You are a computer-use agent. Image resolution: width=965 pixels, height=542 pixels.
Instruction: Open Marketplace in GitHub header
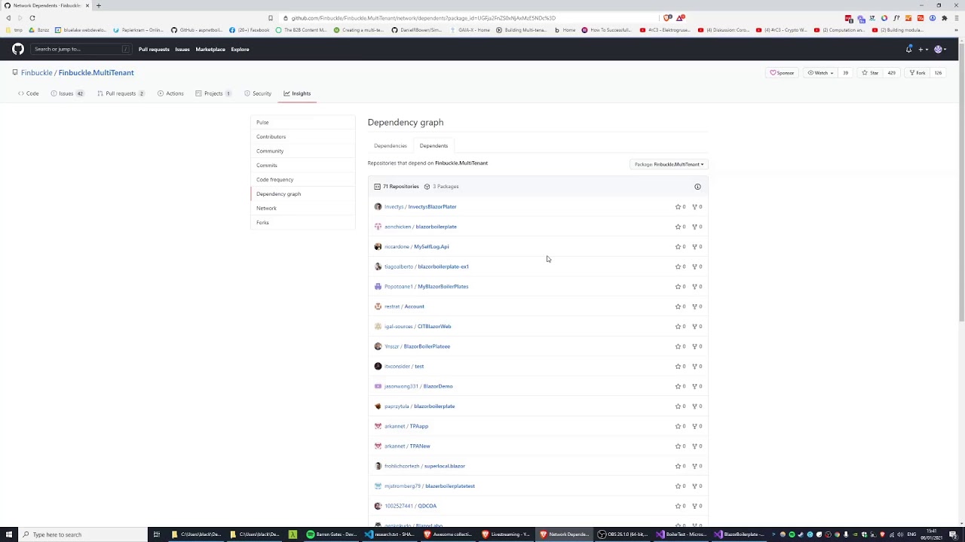point(210,49)
